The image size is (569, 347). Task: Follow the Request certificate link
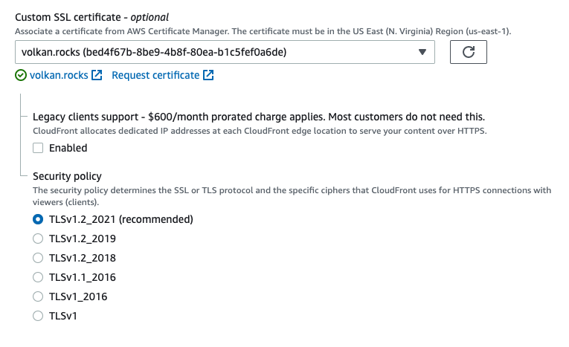point(155,75)
